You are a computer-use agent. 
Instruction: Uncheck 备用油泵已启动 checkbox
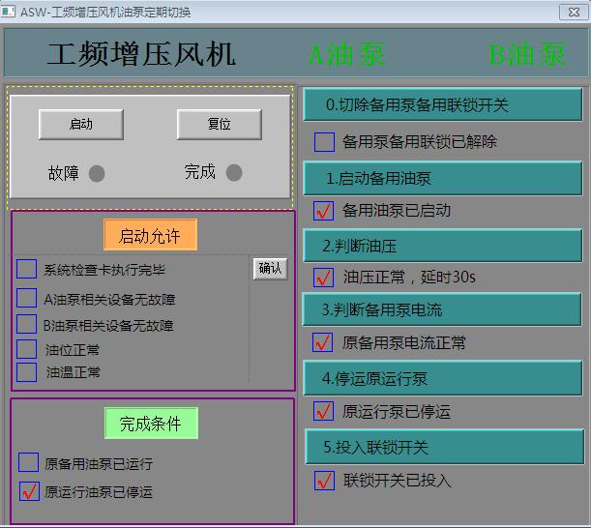click(x=324, y=210)
